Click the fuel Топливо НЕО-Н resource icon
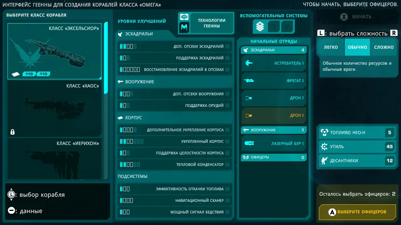The image size is (401, 225). [324, 132]
